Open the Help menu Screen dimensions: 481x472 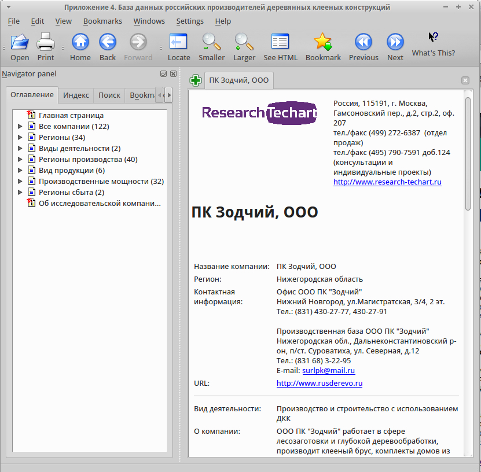[x=223, y=21]
